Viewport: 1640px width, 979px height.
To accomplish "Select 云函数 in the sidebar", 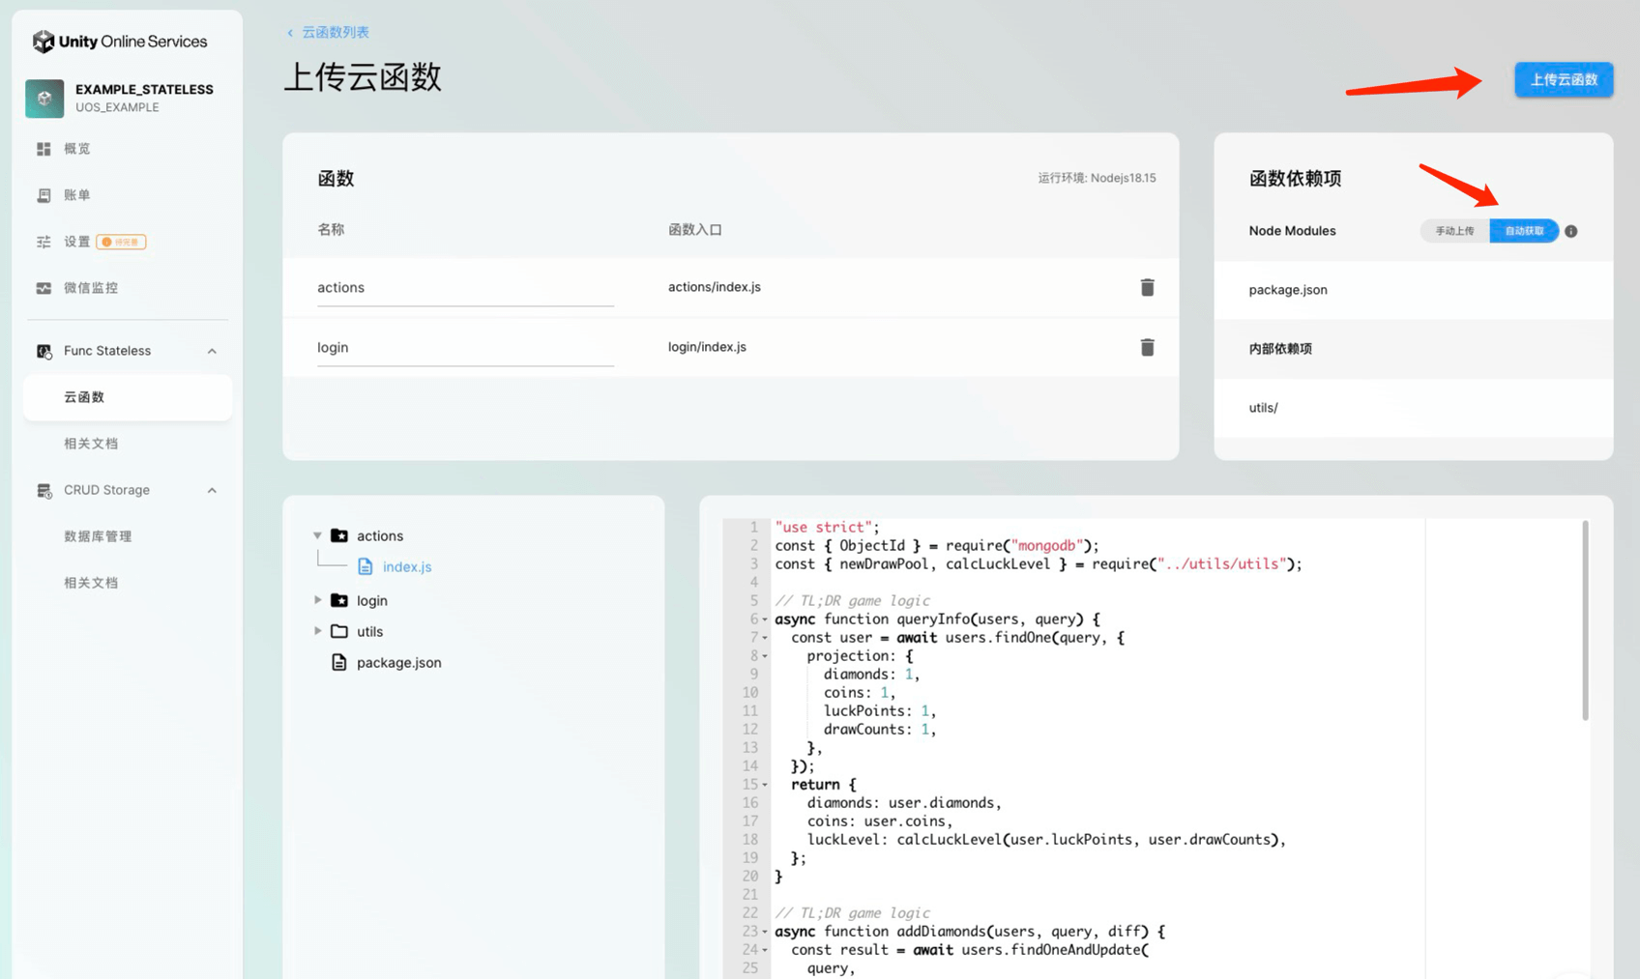I will pos(84,397).
